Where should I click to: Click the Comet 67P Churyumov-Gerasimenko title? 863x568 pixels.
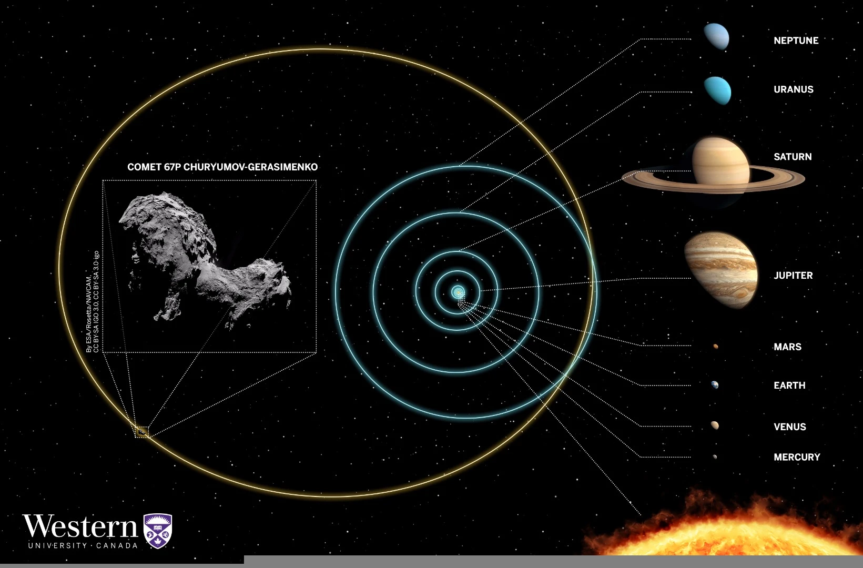click(x=222, y=167)
